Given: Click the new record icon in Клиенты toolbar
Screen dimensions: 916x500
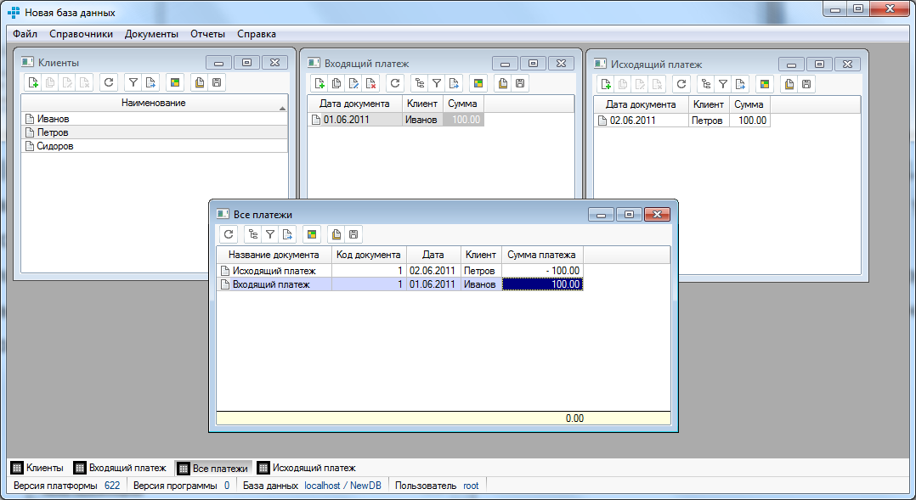Looking at the screenshot, I should pyautogui.click(x=33, y=82).
